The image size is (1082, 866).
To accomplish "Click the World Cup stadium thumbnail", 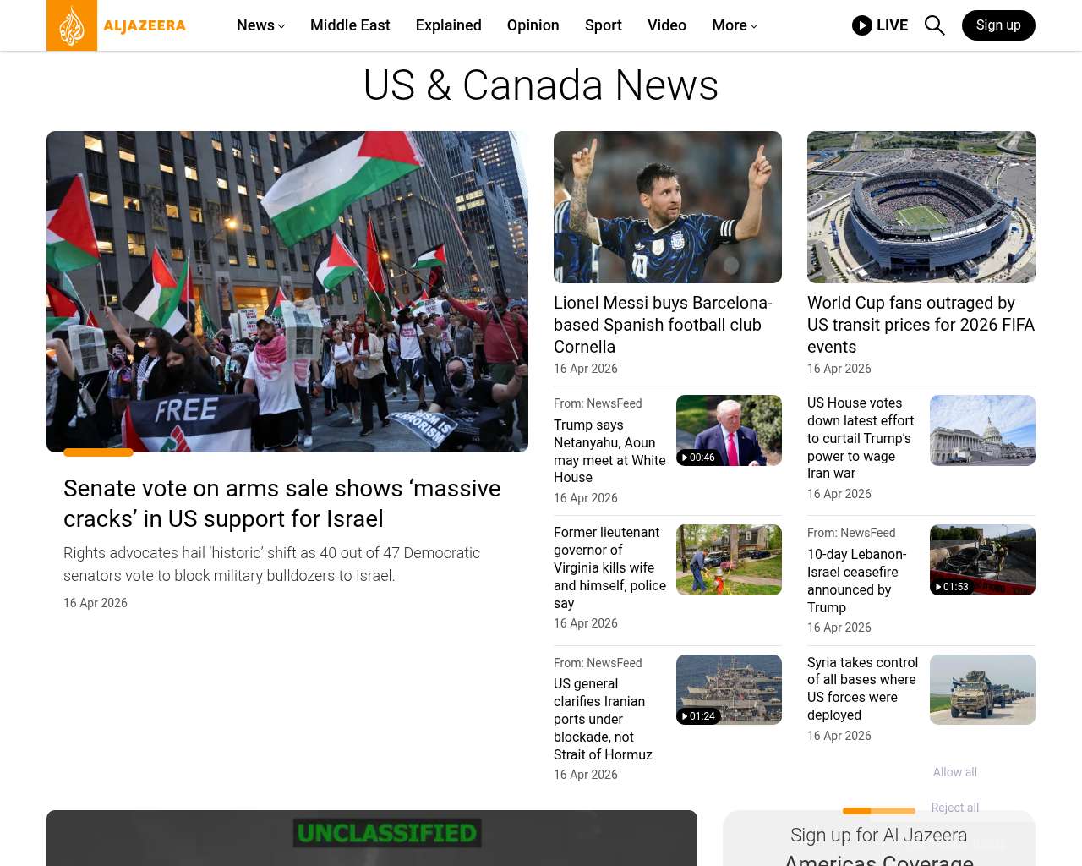I will (921, 207).
